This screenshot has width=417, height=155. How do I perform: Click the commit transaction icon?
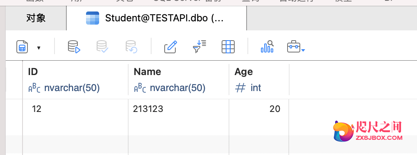[102, 47]
